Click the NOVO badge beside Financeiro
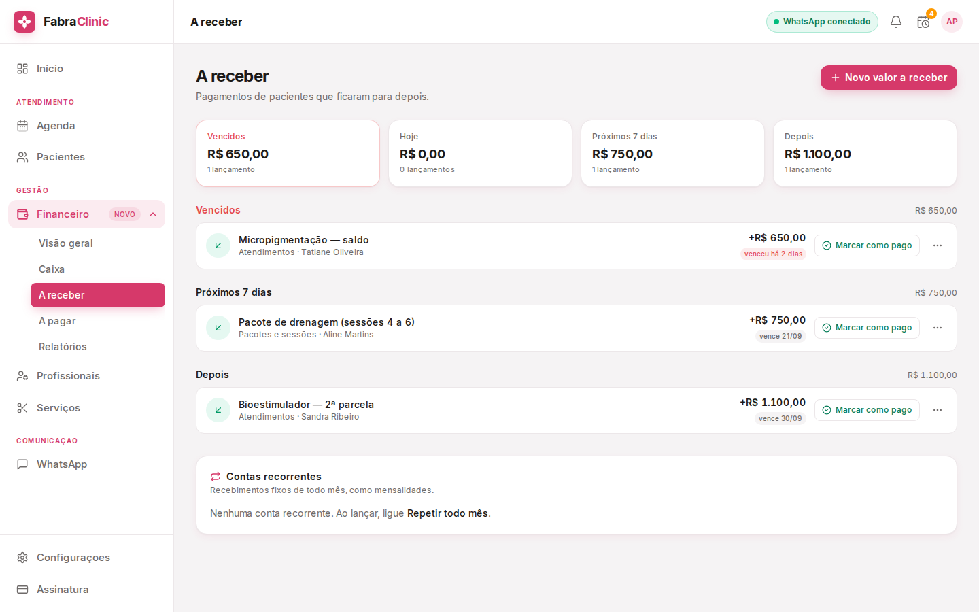 124,214
